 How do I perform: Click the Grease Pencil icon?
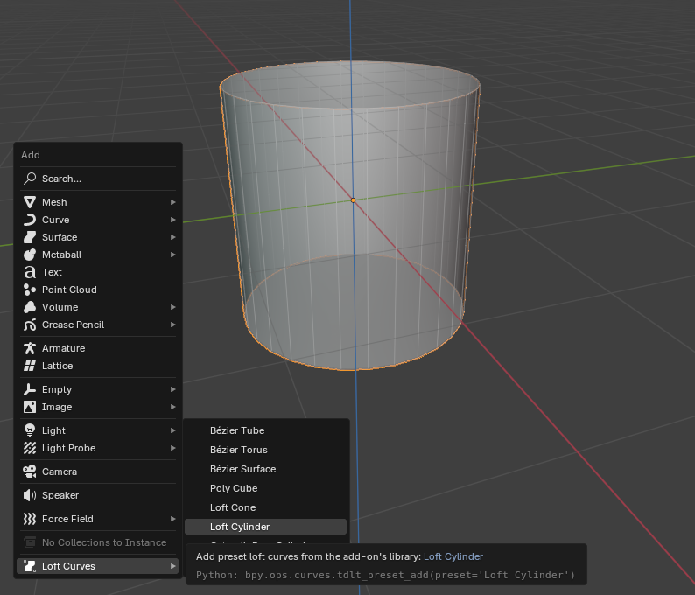click(30, 325)
